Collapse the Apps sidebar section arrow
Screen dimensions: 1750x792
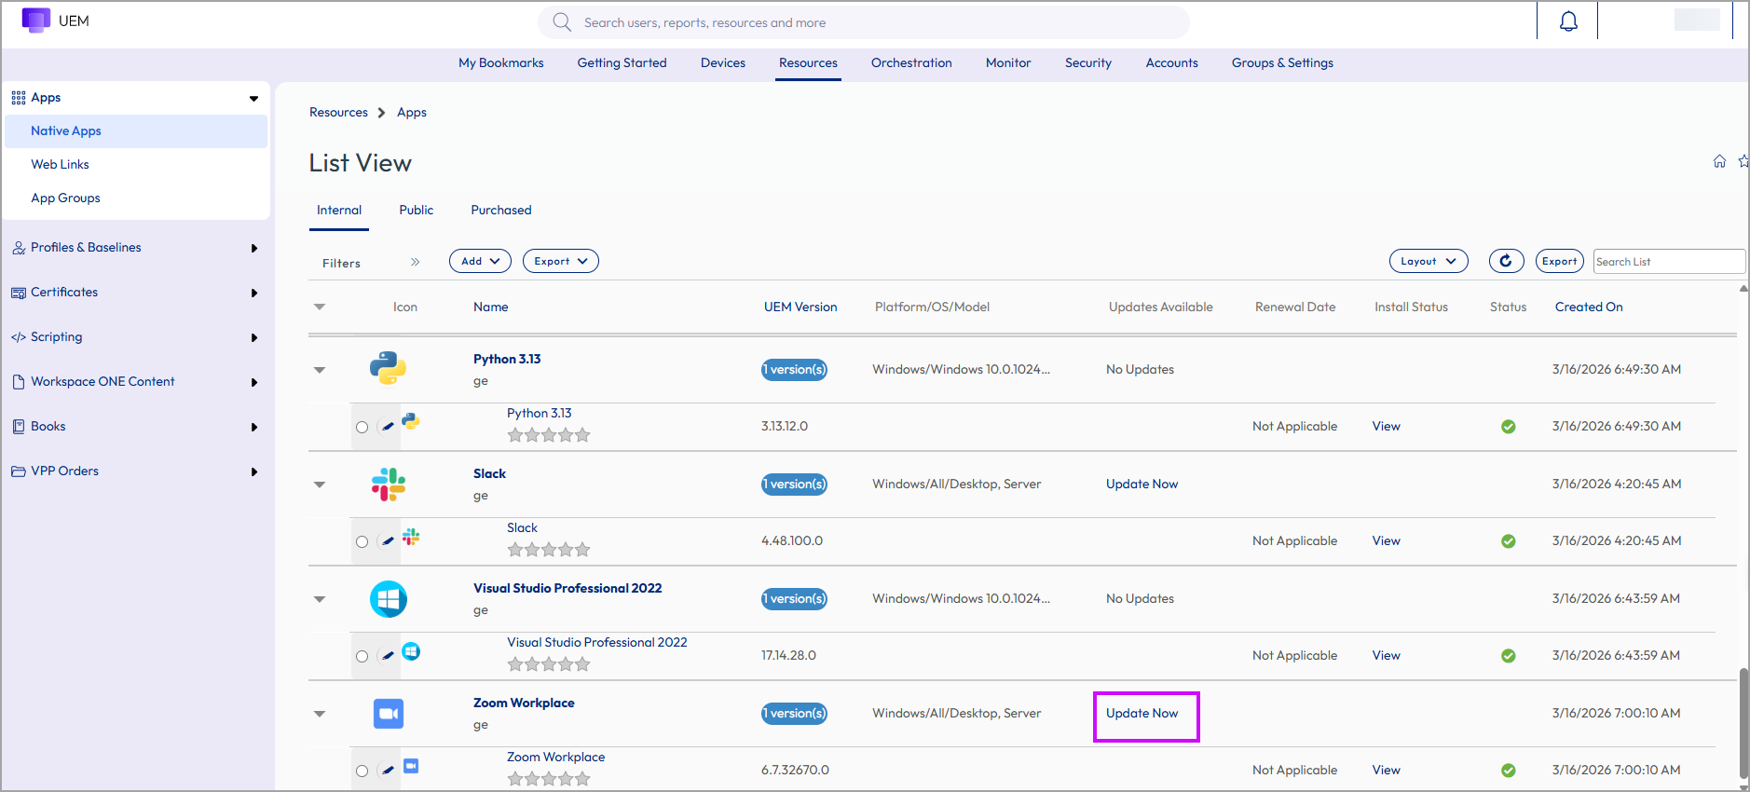pyautogui.click(x=253, y=99)
